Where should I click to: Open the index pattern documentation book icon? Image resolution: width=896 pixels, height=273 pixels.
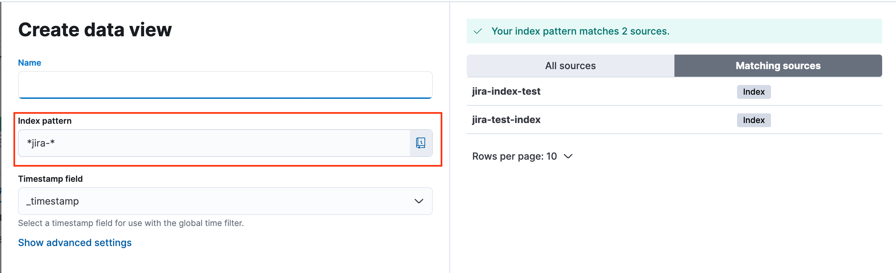[421, 143]
